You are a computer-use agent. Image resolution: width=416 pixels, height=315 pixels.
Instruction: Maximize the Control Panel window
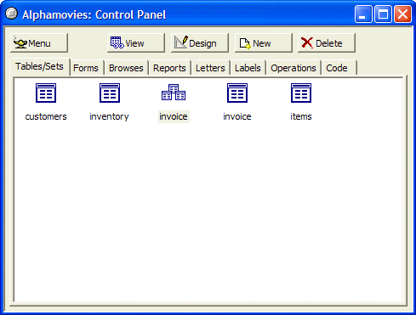(x=383, y=14)
